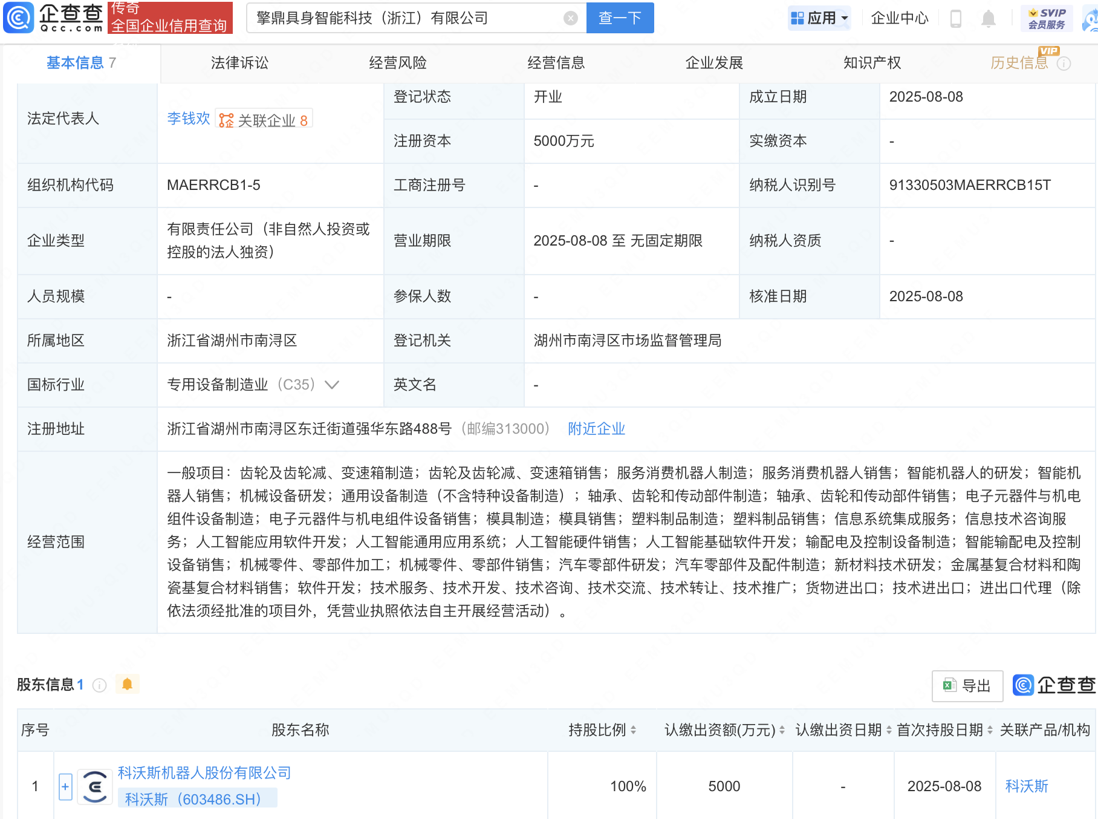Switch to 企业发展 tab

point(714,63)
